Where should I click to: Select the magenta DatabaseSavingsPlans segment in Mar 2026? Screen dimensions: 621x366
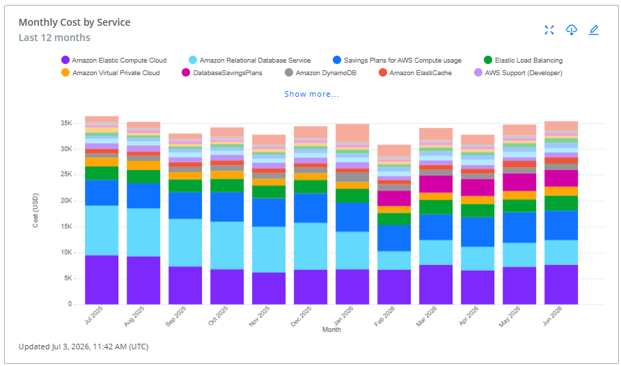[436, 184]
